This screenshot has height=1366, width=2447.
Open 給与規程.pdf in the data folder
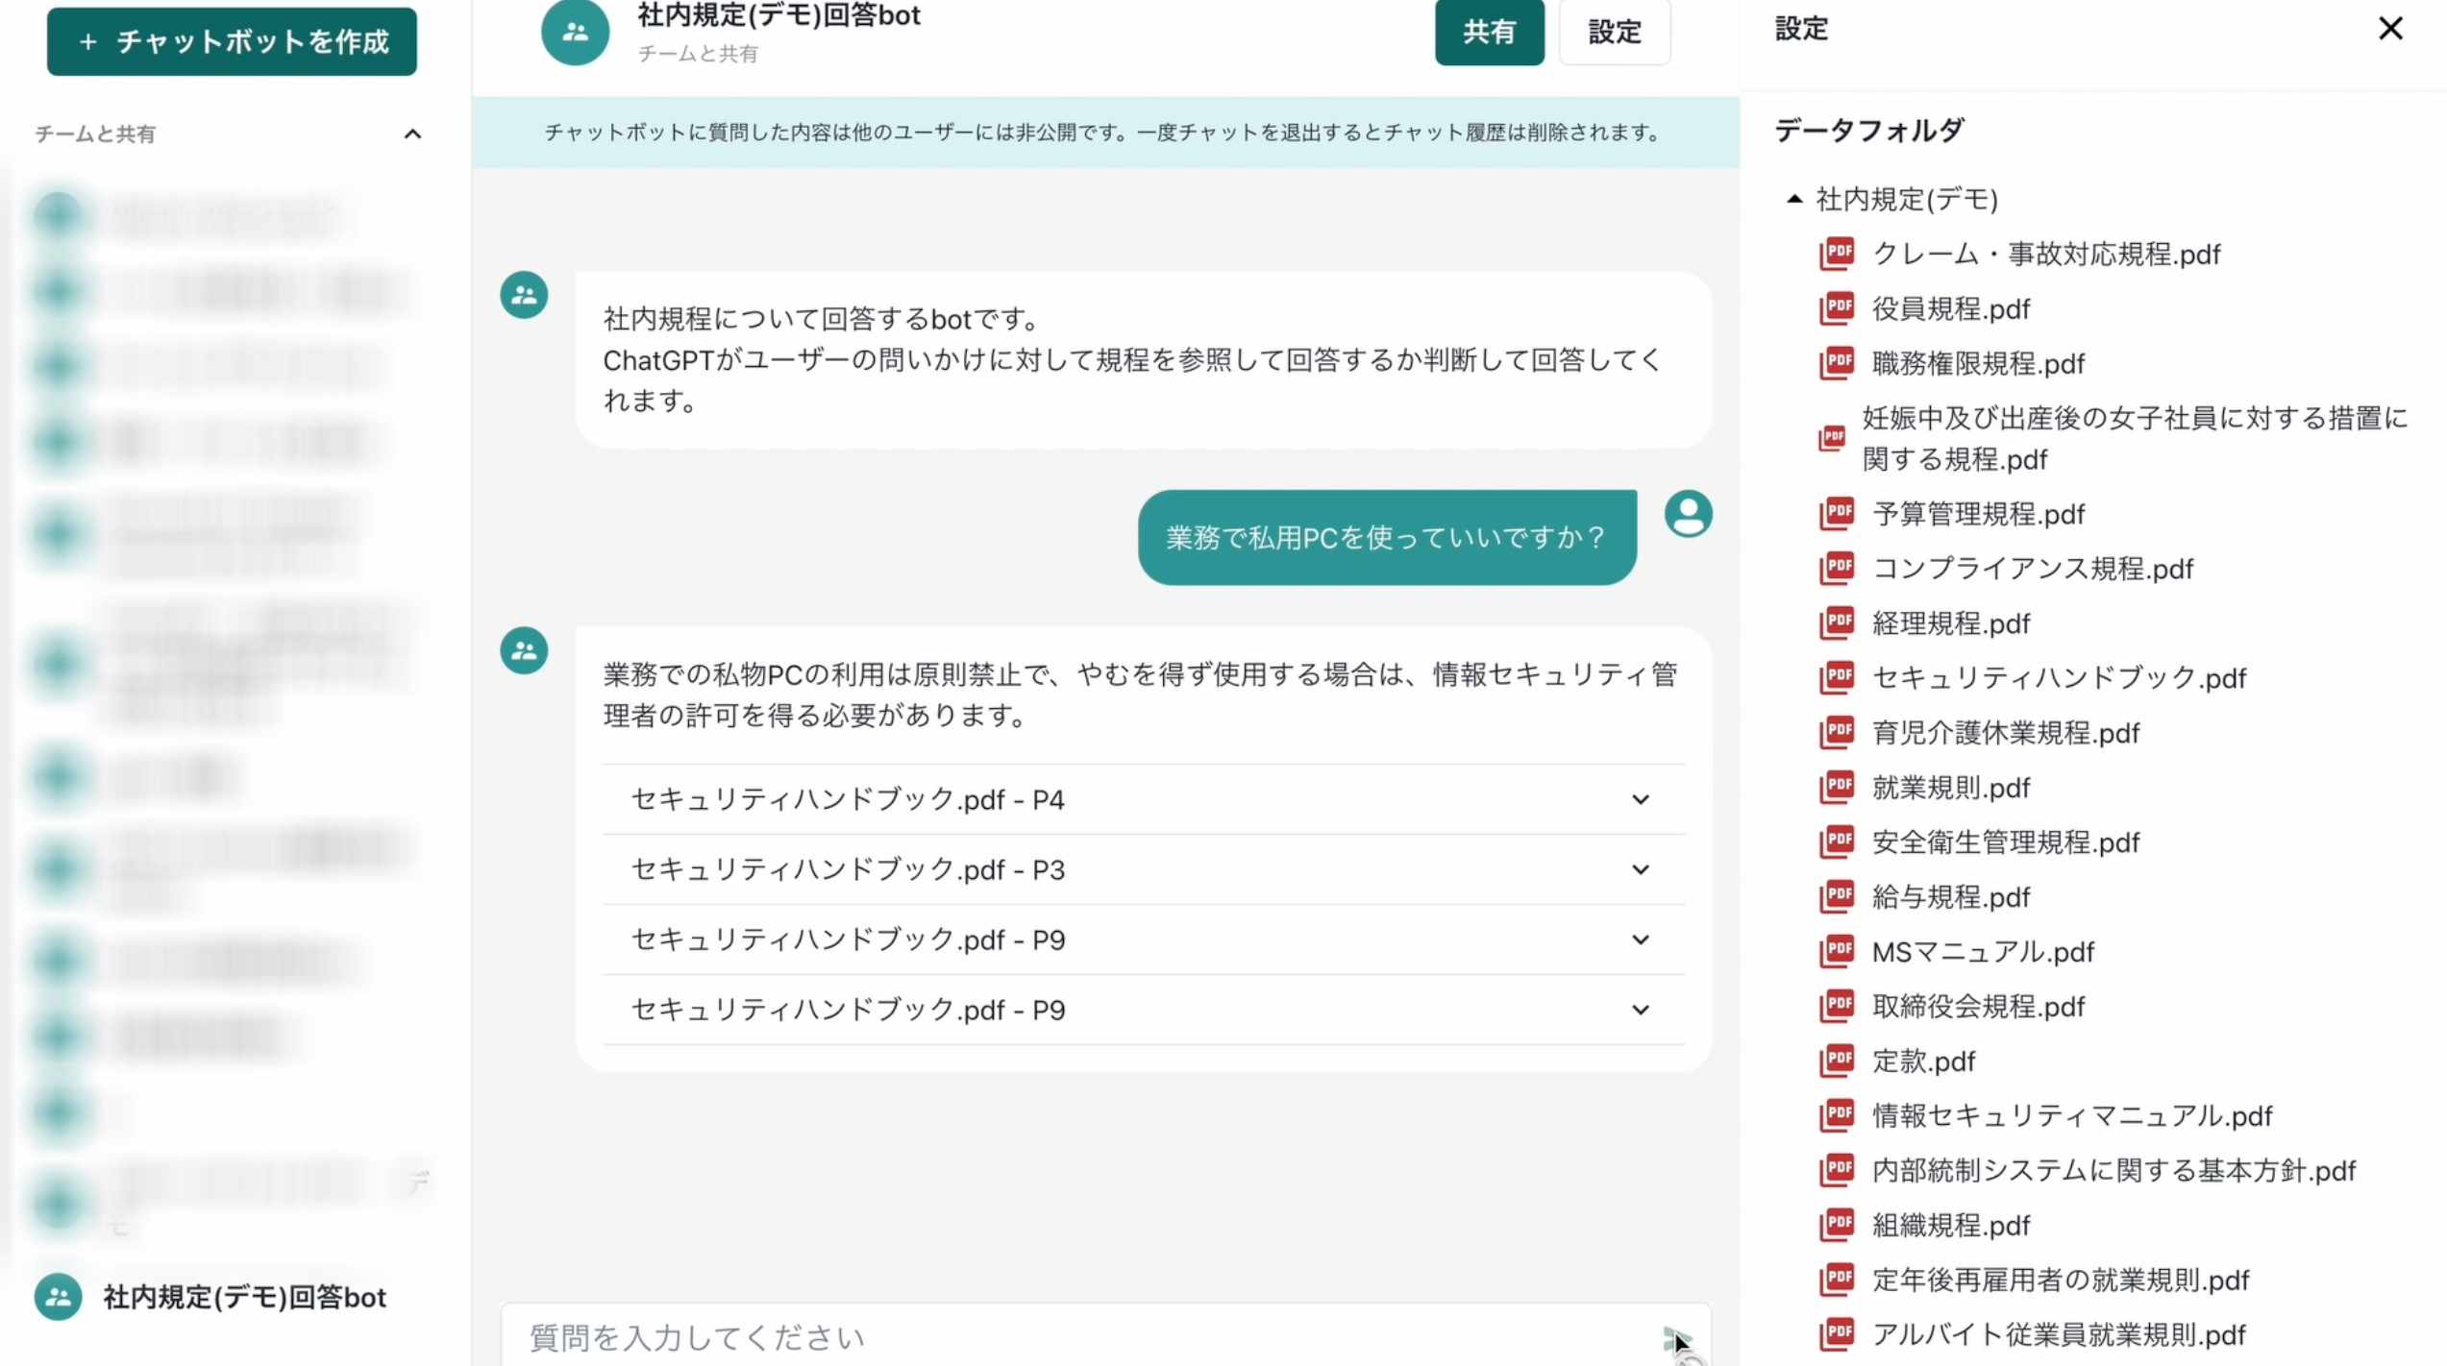coord(1950,896)
